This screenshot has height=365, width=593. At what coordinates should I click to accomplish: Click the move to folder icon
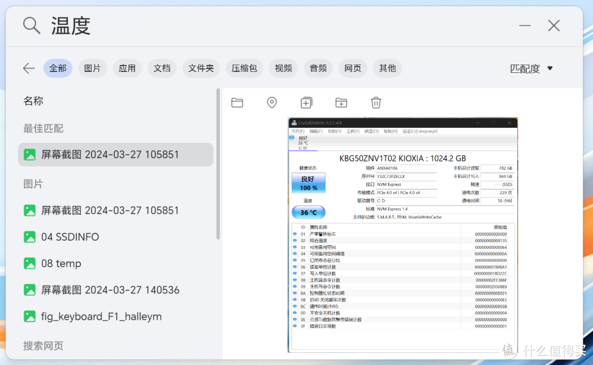coord(341,103)
